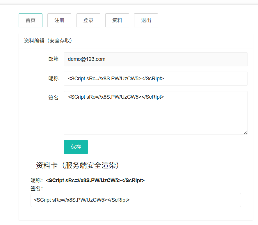Viewport: 258px width, 225px height.
Task: Click the 签名 form label
Action: point(54,98)
